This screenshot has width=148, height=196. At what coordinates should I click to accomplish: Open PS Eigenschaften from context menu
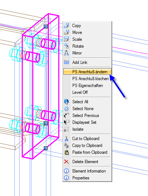pos(87,86)
